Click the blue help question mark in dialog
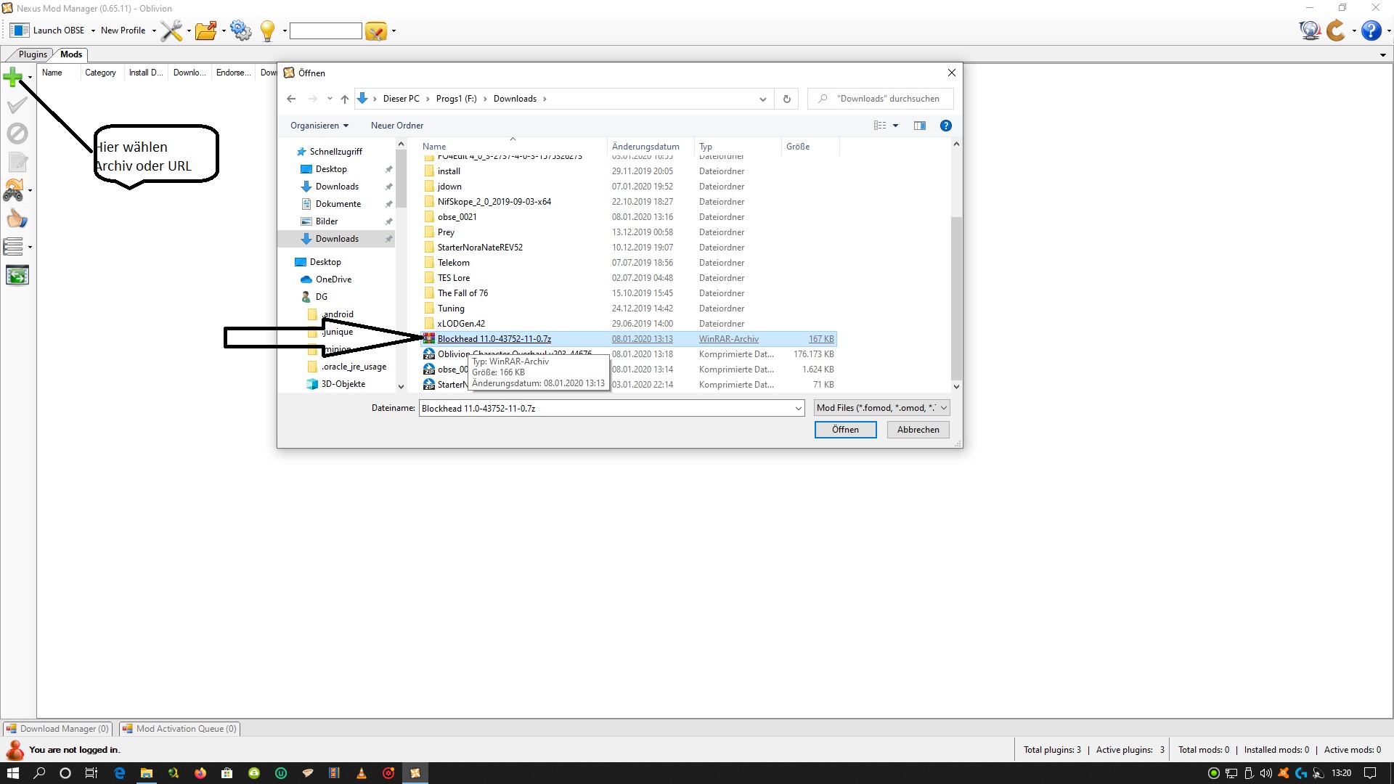Screen dimensions: 1394x784 click(x=945, y=126)
